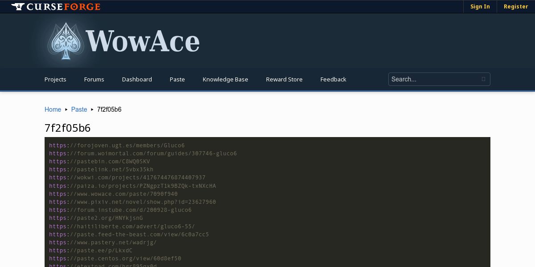Go to Forums
This screenshot has height=267, width=535.
coord(94,79)
